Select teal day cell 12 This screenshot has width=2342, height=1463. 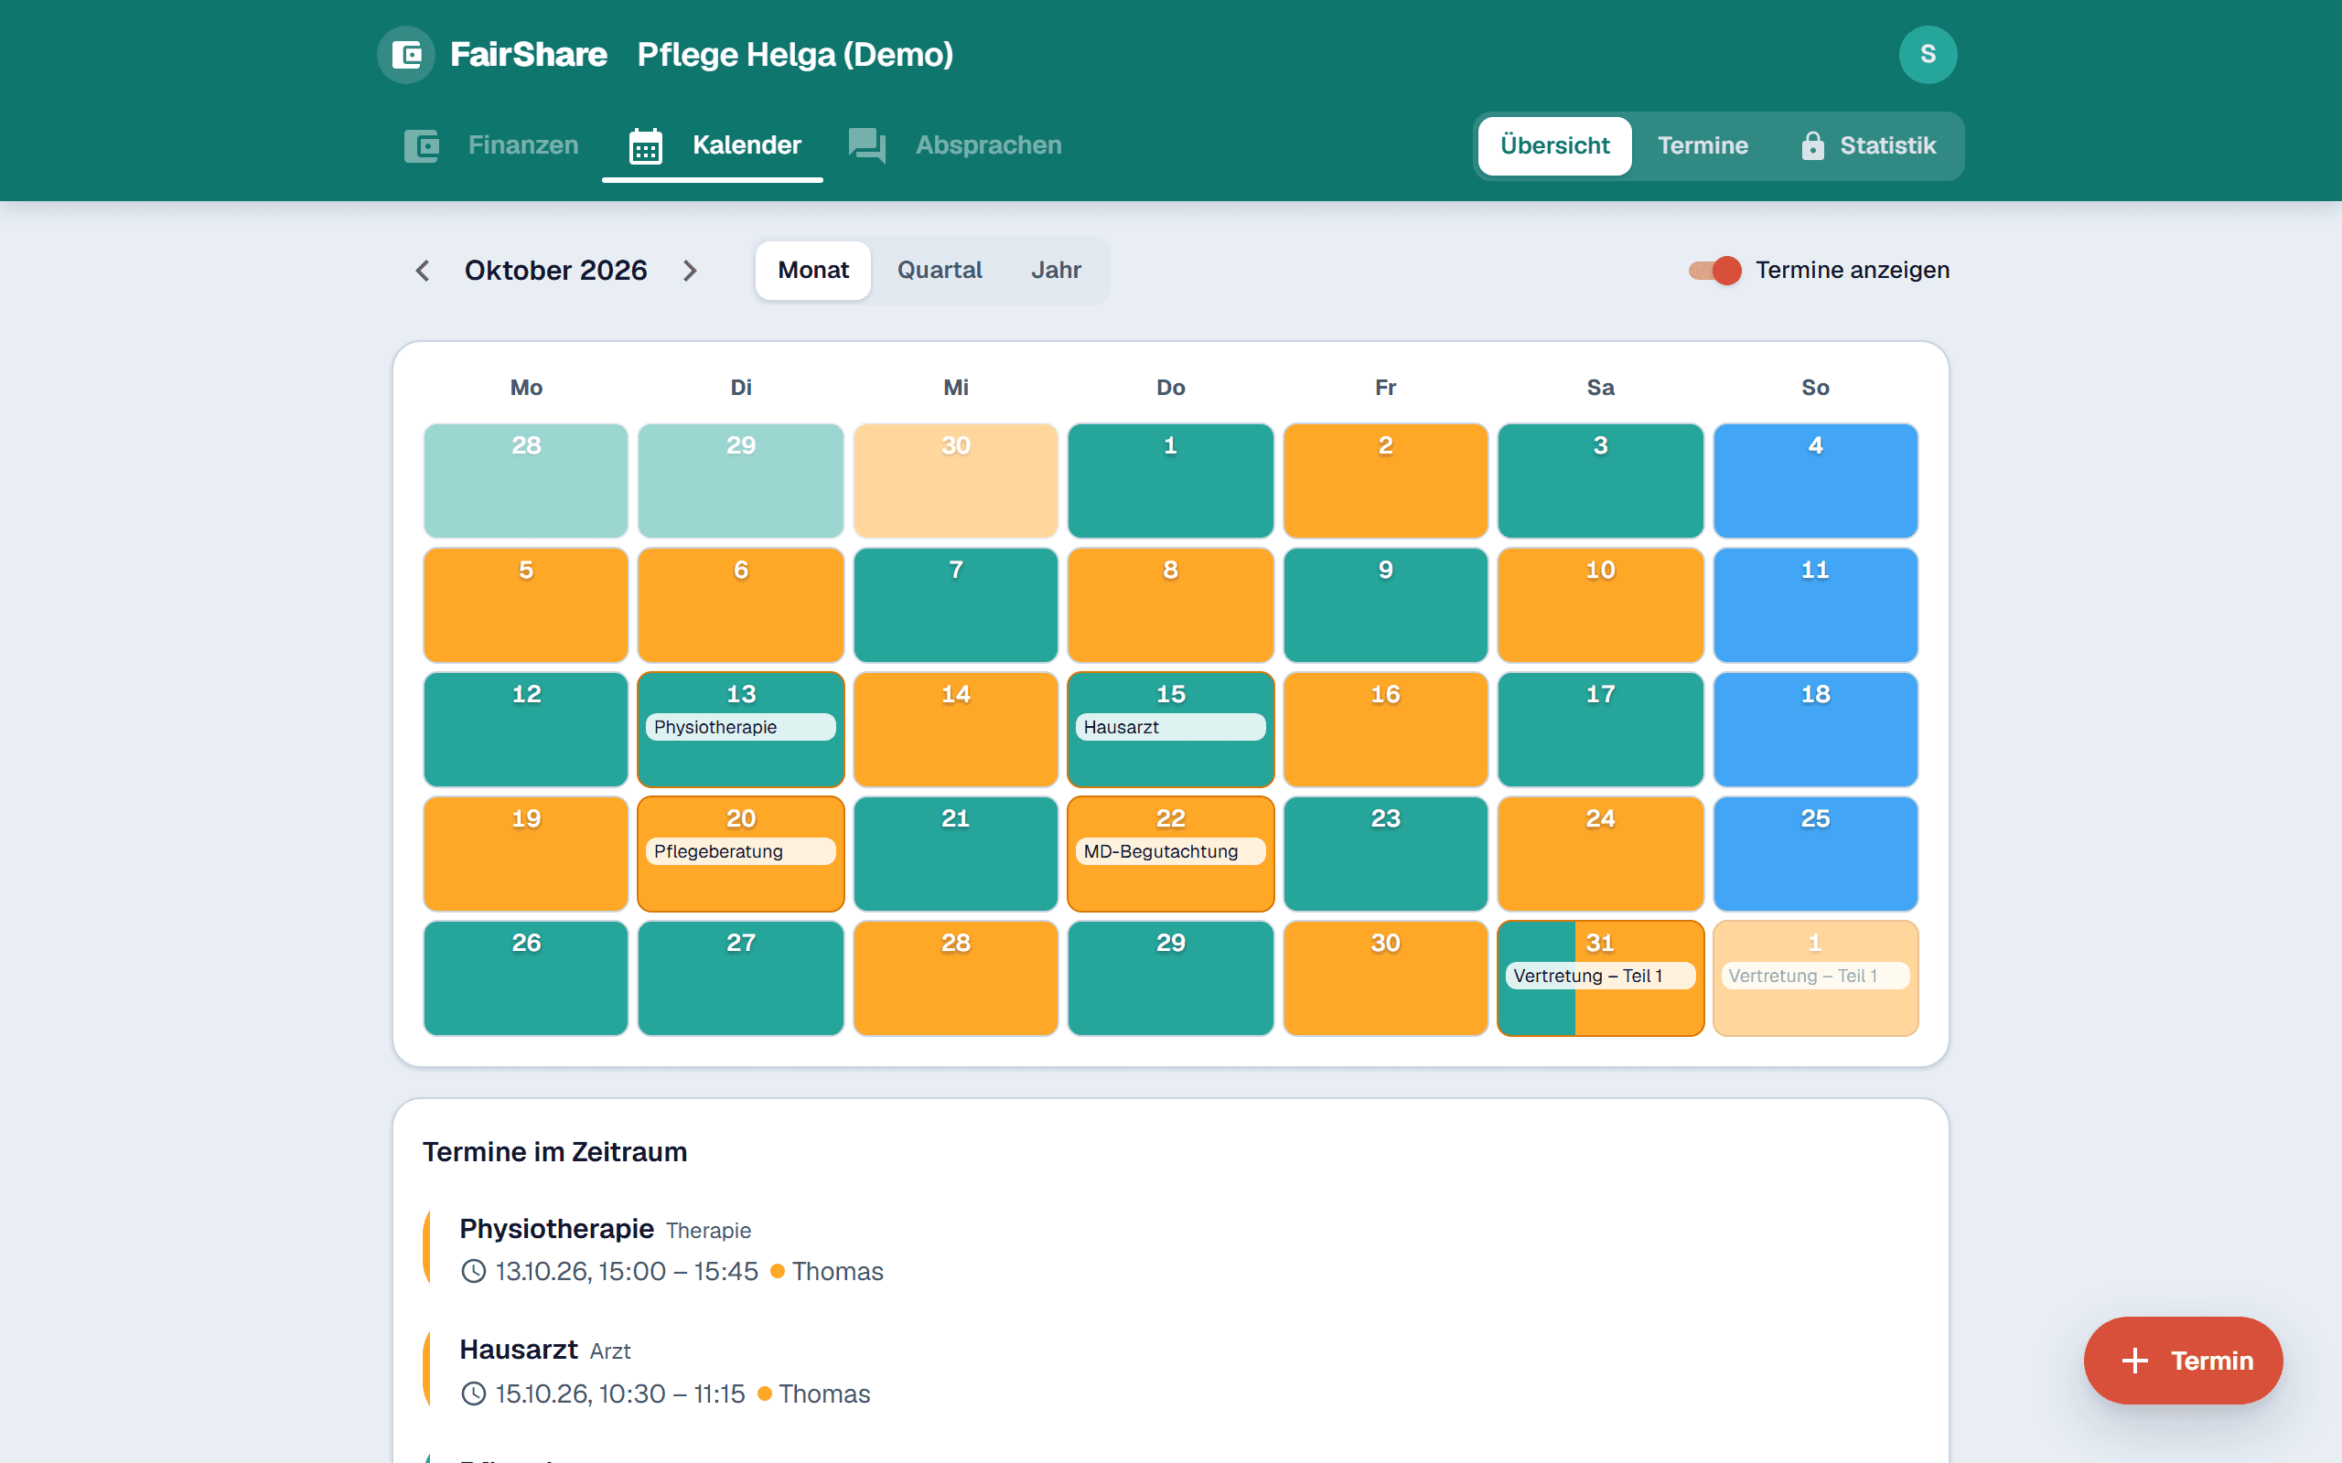tap(525, 730)
